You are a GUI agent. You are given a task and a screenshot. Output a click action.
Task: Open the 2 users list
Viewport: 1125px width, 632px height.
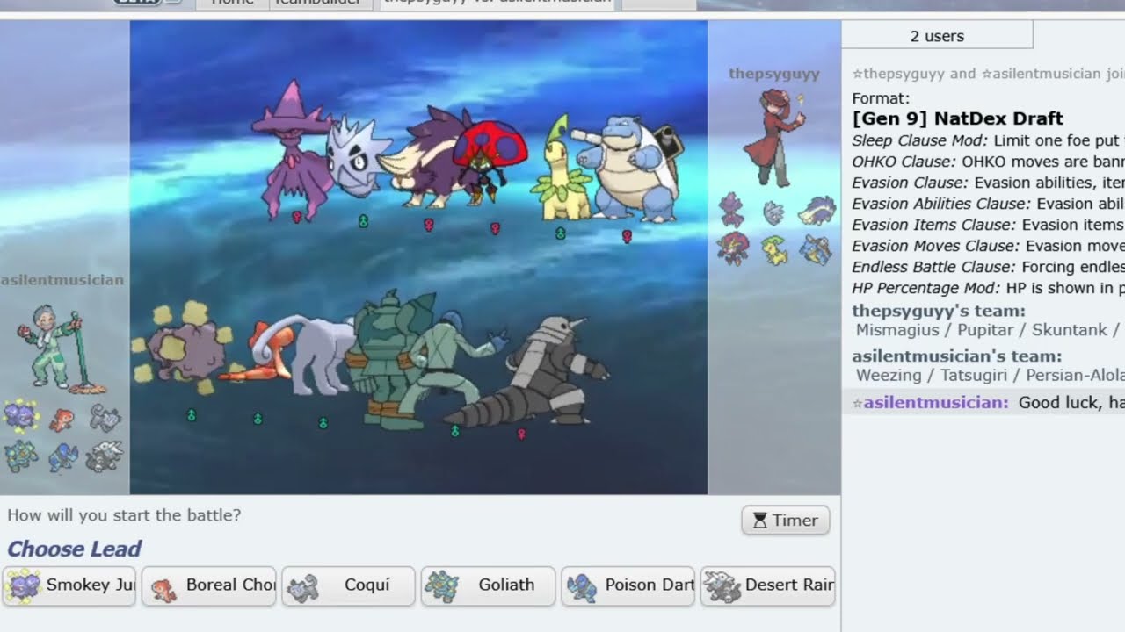tap(937, 36)
